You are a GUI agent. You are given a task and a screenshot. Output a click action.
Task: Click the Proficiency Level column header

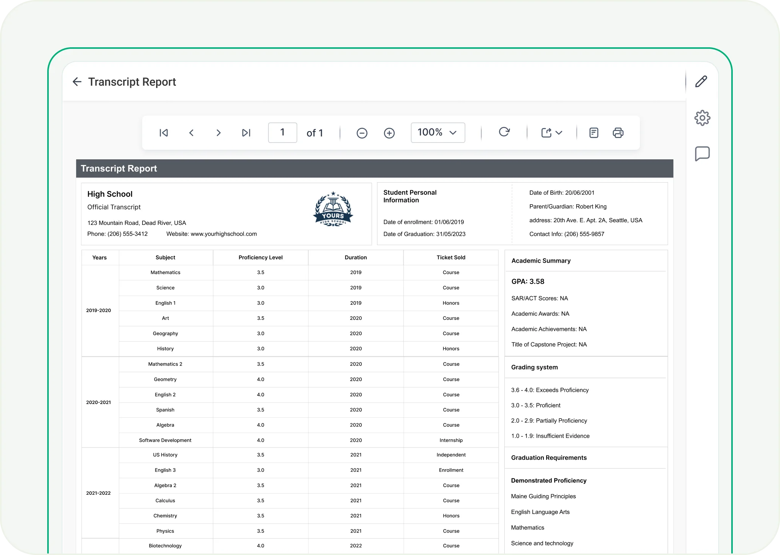[261, 258]
